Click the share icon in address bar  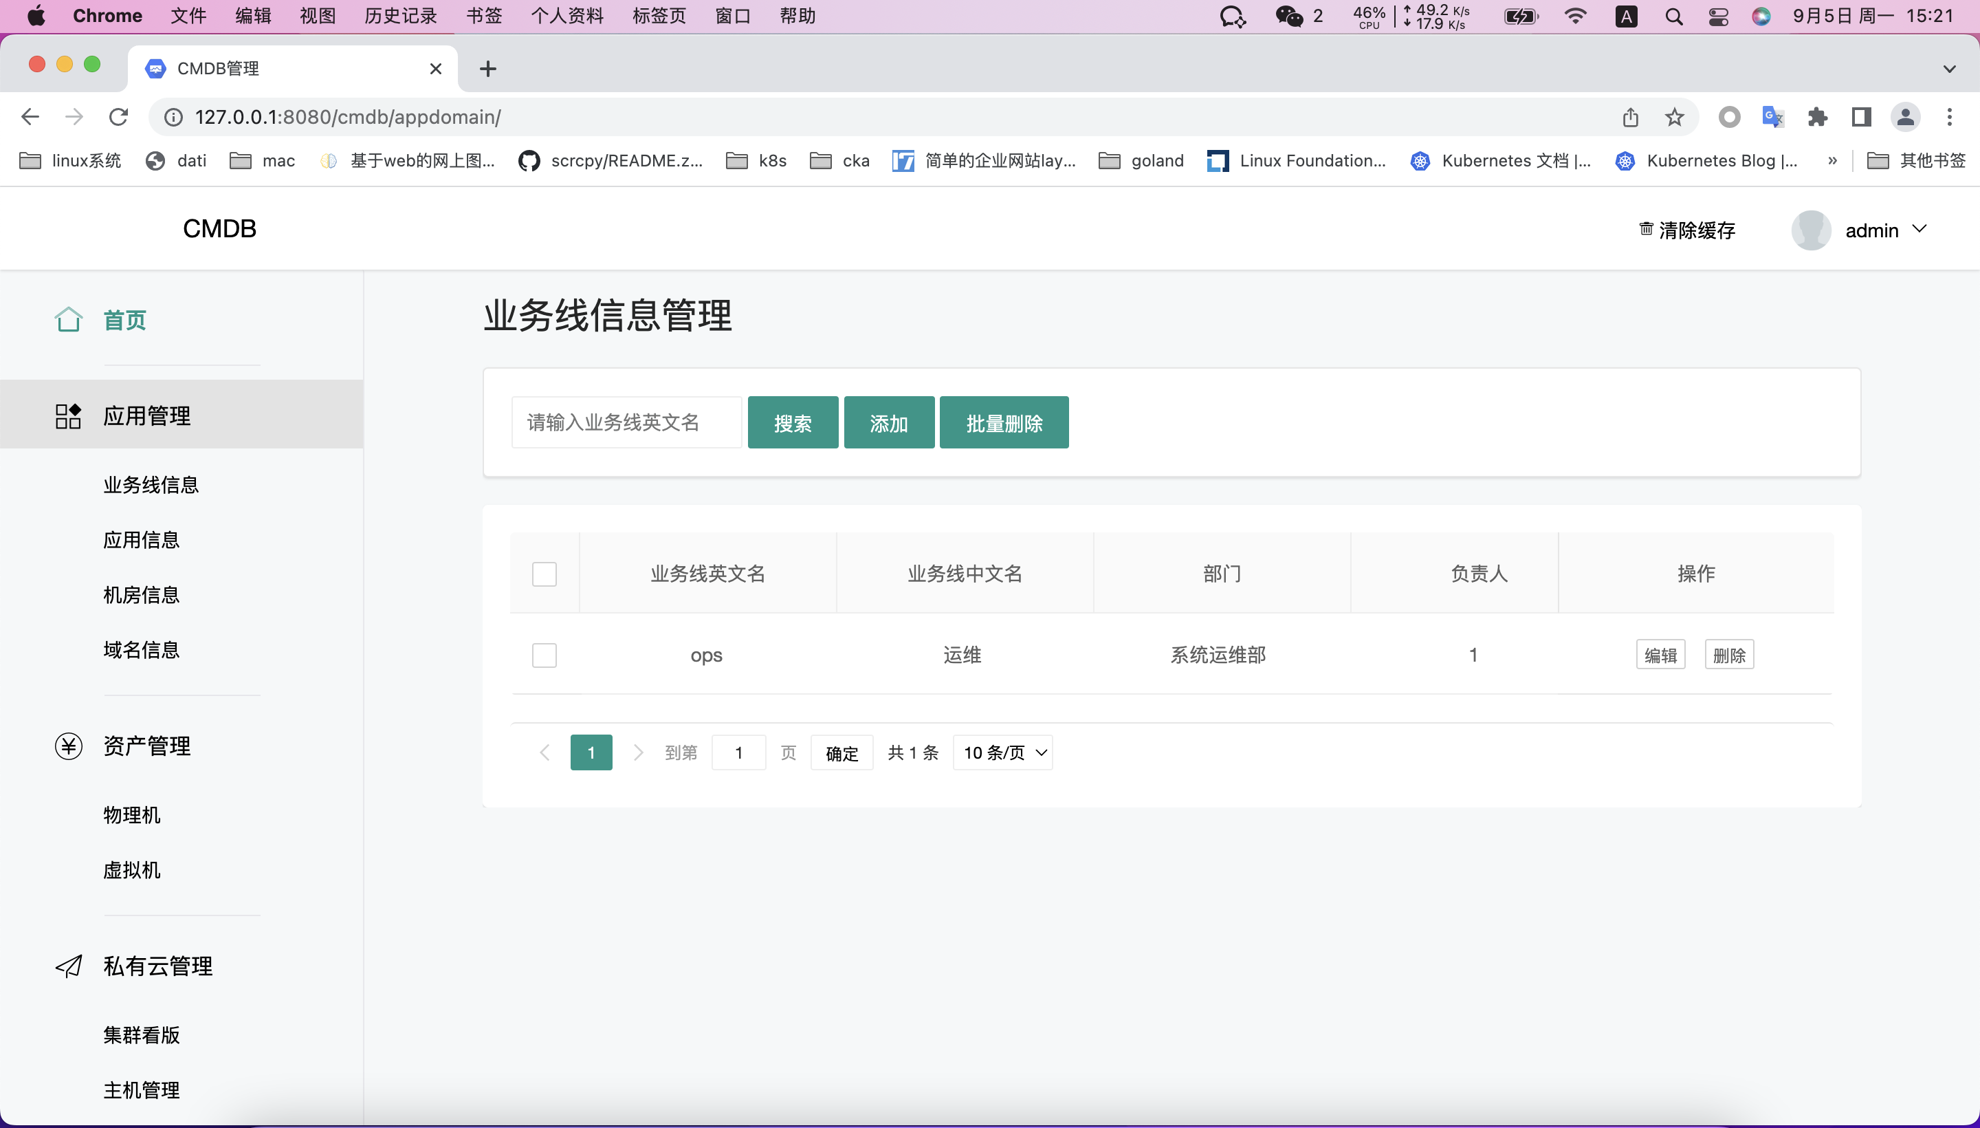coord(1631,117)
